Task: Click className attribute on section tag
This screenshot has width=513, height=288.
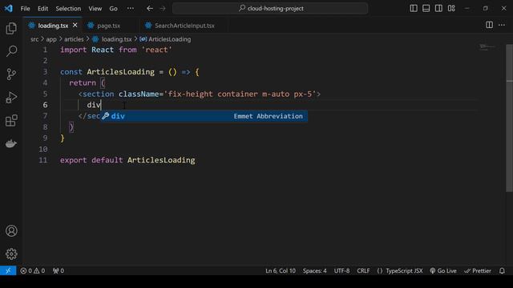Action: (x=139, y=94)
